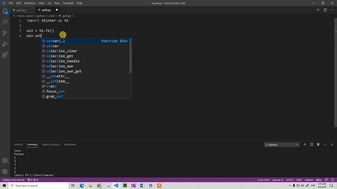
Task: Maximize the panel with the up chevron
Action: pyautogui.click(x=325, y=145)
